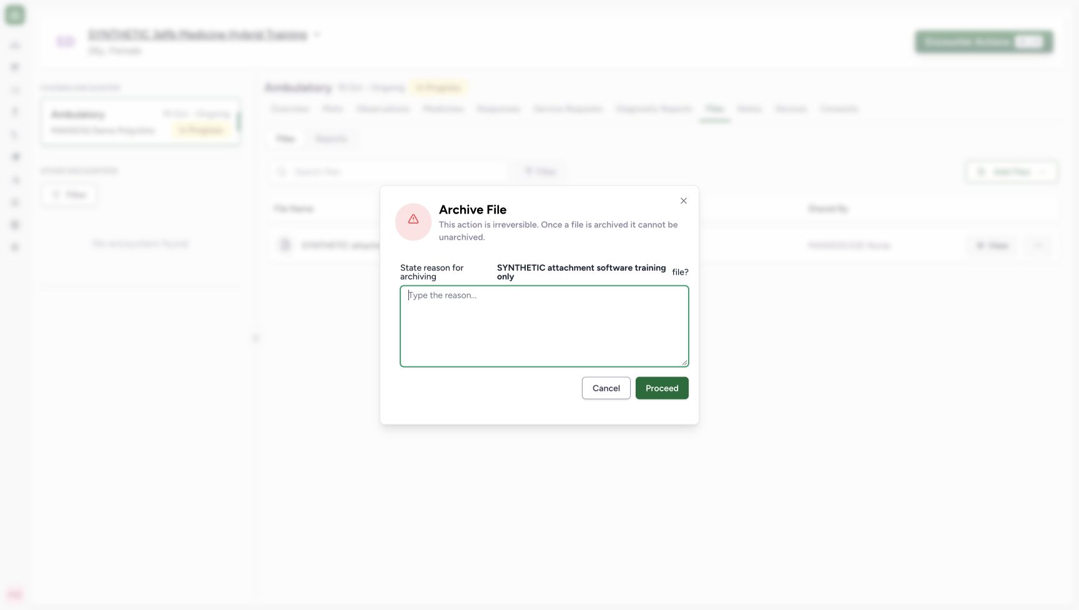Close the Archive File dialog with X
Viewport: 1079px width, 610px height.
(x=683, y=201)
